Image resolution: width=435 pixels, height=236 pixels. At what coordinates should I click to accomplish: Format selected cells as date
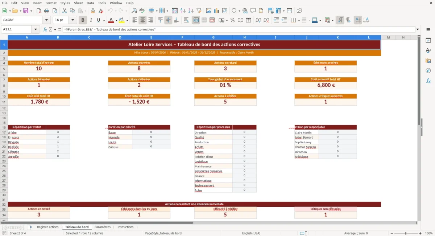248,20
